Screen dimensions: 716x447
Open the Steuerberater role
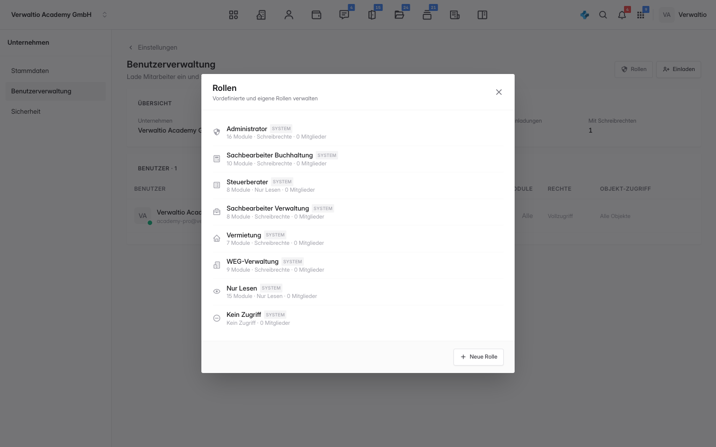click(358, 185)
